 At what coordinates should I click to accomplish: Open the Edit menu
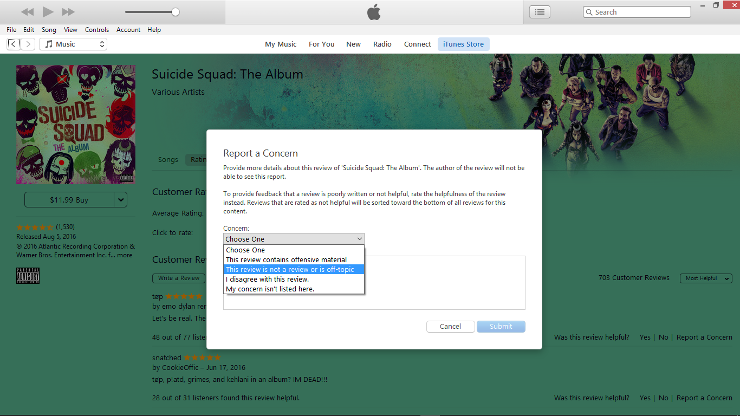(x=29, y=30)
